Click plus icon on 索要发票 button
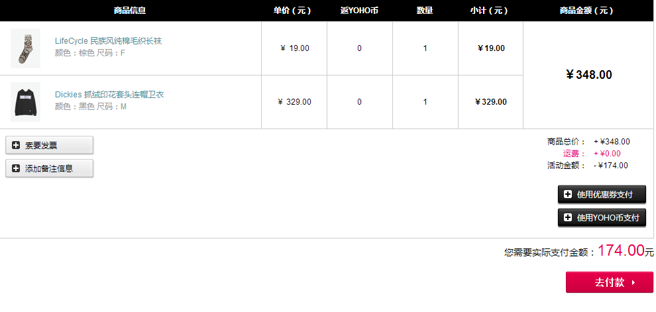Viewport: 656px width, 312px height. tap(16, 146)
